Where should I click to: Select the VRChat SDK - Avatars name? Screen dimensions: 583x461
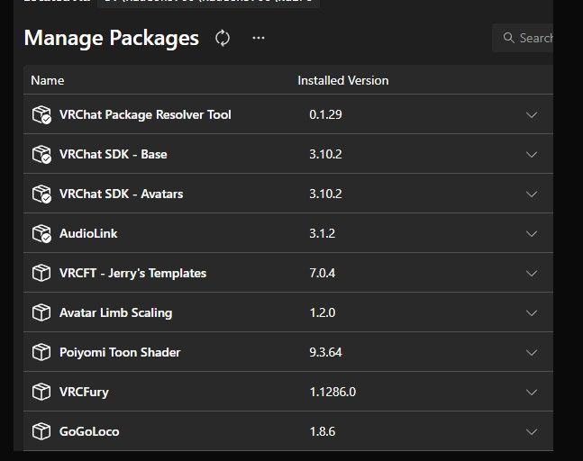pyautogui.click(x=122, y=194)
